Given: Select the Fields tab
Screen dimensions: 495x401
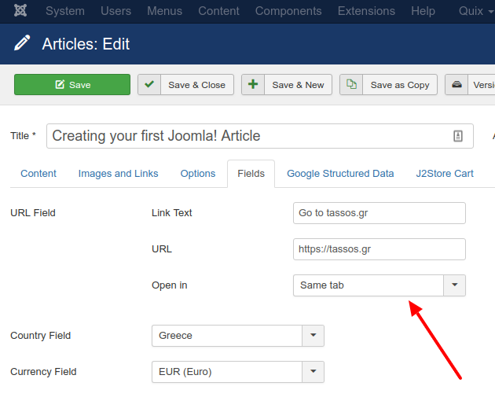Looking at the screenshot, I should pos(251,174).
